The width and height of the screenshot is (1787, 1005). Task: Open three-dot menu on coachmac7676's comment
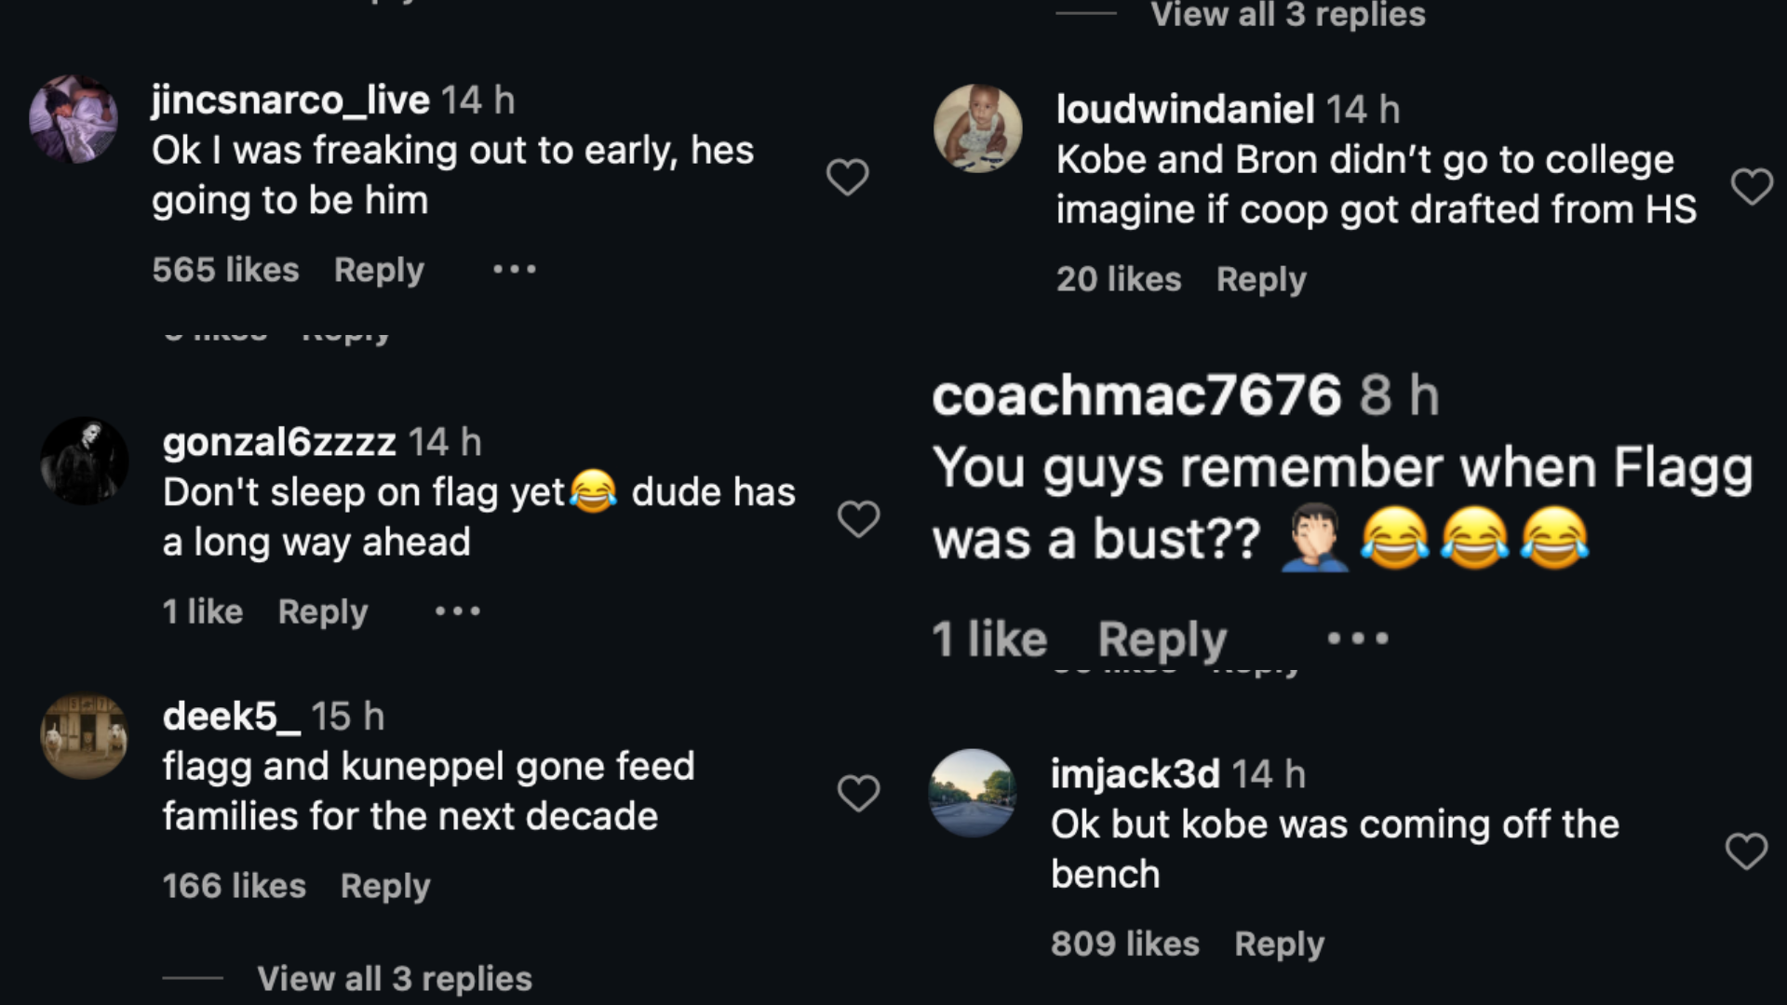[1358, 638]
